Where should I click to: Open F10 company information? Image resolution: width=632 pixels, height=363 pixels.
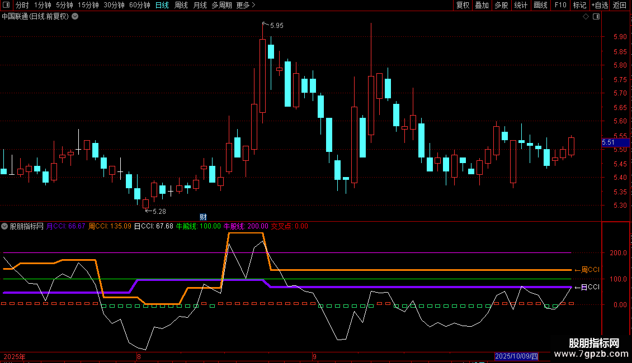560,5
